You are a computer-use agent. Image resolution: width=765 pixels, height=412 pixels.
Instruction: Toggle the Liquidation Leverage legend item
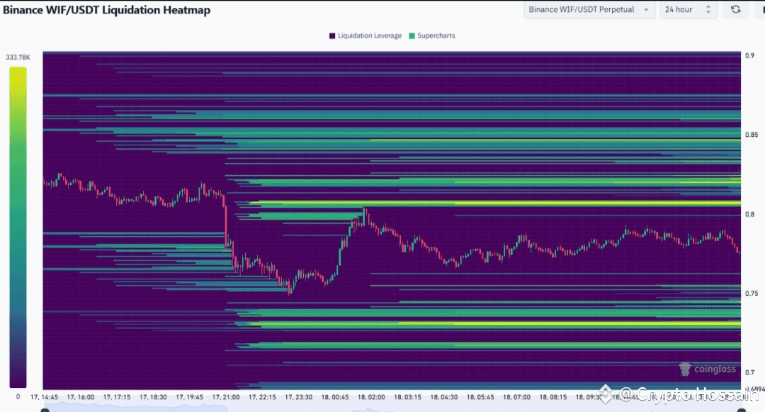(x=365, y=35)
